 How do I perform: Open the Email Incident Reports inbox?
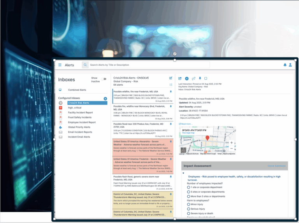click(x=80, y=132)
